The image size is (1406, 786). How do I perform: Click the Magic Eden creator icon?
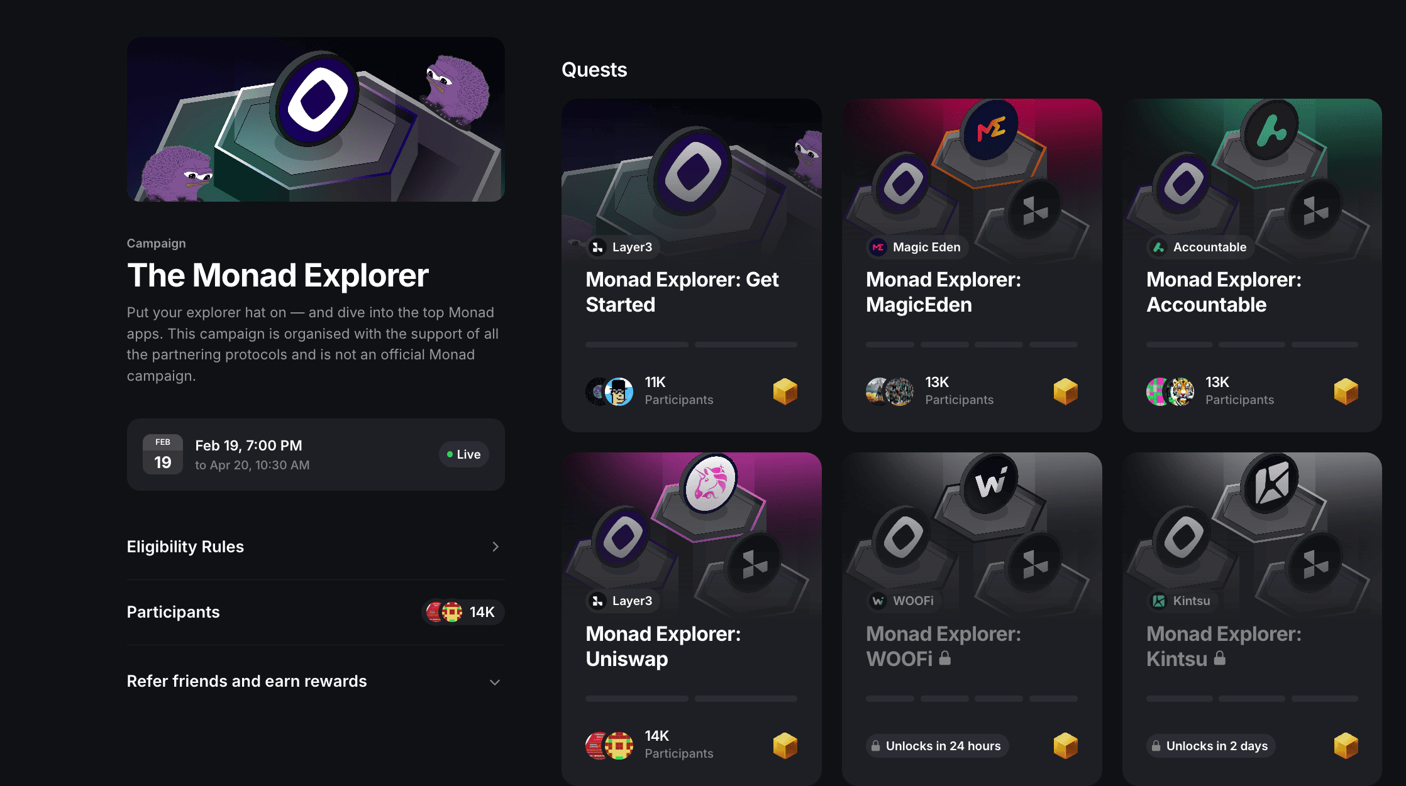coord(878,248)
